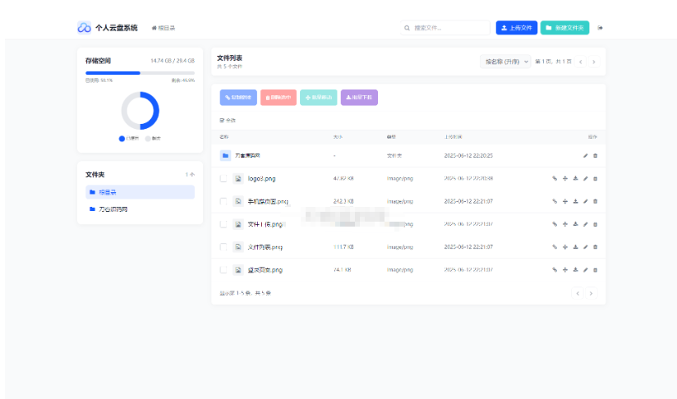This screenshot has width=677, height=399.
Task: Click the move icon in the 111.7 KB row
Action: click(565, 246)
